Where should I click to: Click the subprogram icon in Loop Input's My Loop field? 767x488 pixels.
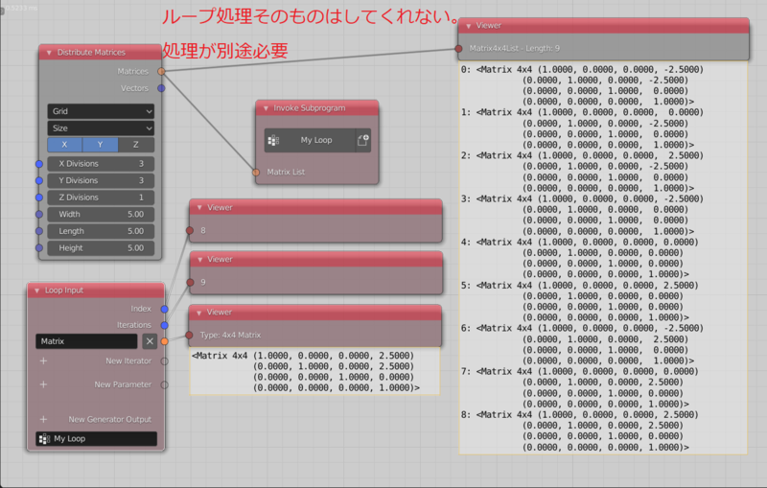(x=44, y=438)
